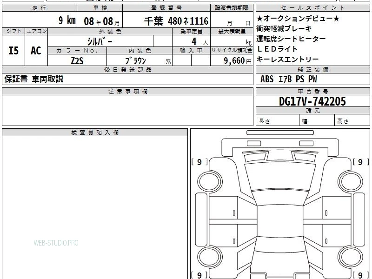Screen dimensions: 372x279
Task: Select chassis number 'DG17V-742205'
Action: [312, 101]
